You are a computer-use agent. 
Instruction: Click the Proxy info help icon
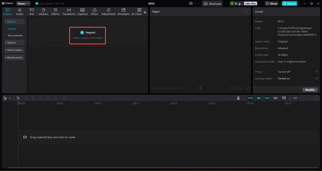(316, 71)
